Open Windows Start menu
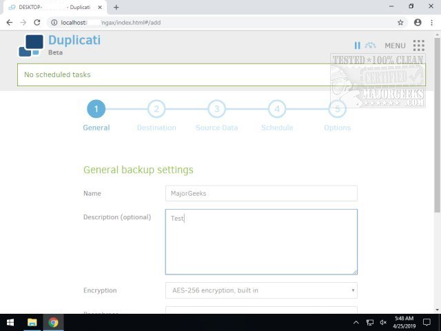 click(10, 322)
